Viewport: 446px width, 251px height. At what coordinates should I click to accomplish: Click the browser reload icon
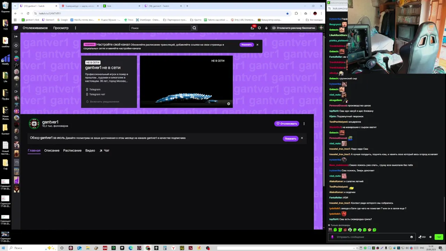point(28,13)
